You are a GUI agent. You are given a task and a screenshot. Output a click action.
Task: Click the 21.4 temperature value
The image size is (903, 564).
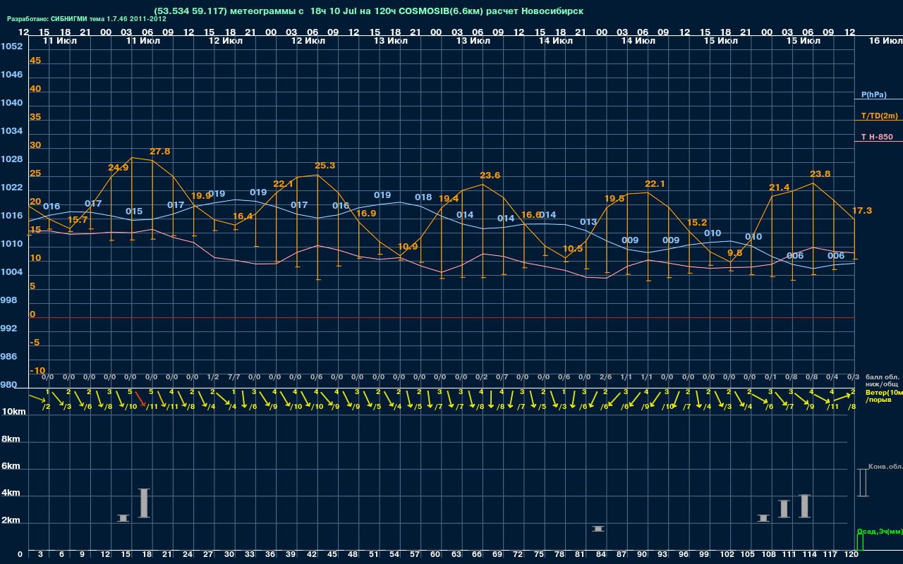[x=779, y=187]
